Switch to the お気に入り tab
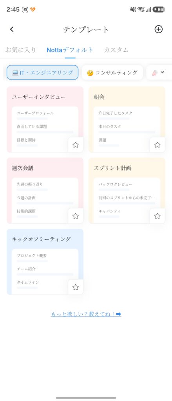 (21, 50)
